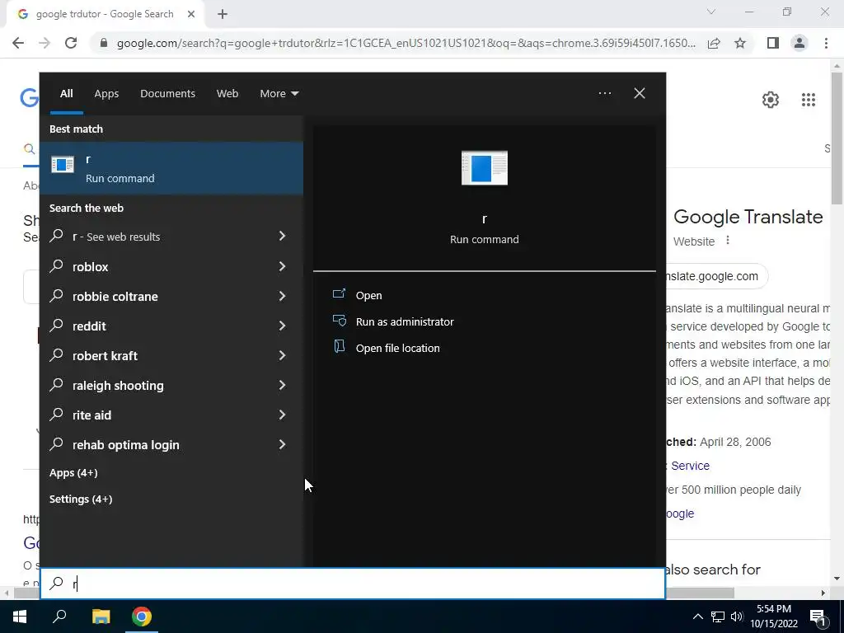Click Chrome tab search dropdown arrow
Image resolution: width=844 pixels, height=633 pixels.
(x=711, y=12)
